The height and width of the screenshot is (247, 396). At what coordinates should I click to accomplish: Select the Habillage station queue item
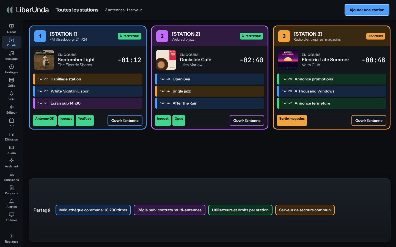(88, 79)
